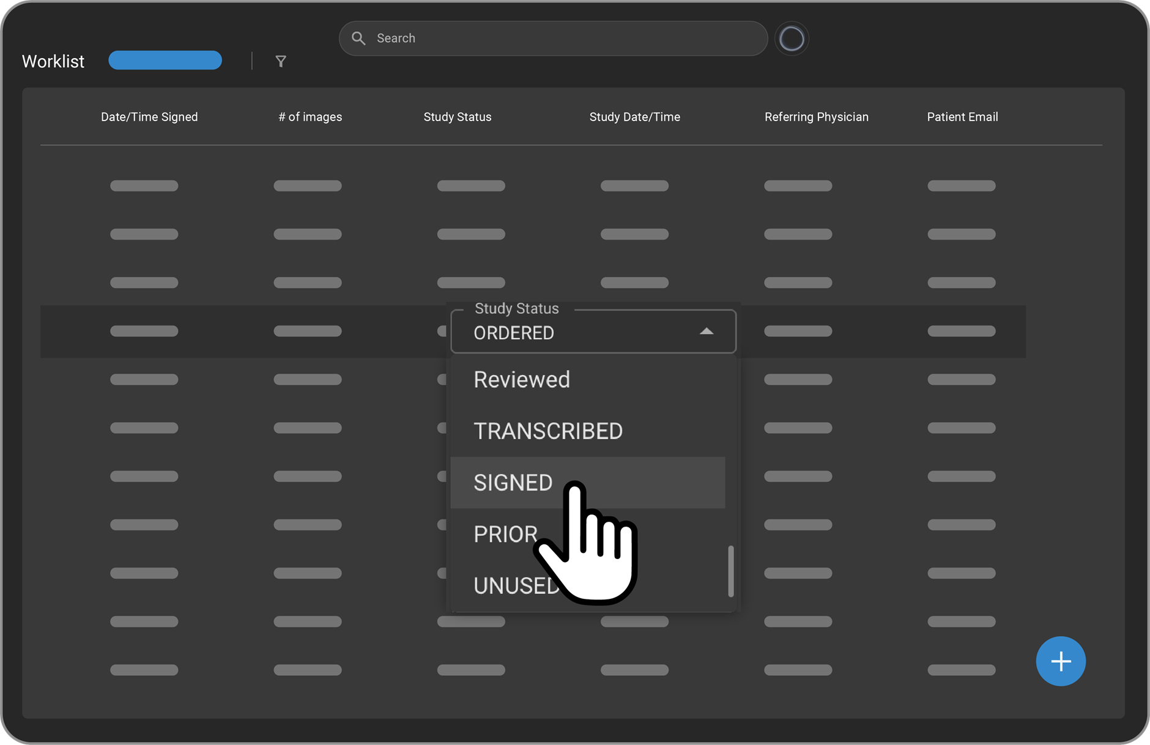Viewport: 1150px width, 745px height.
Task: Click the dropdown list scrollbar
Action: click(730, 570)
